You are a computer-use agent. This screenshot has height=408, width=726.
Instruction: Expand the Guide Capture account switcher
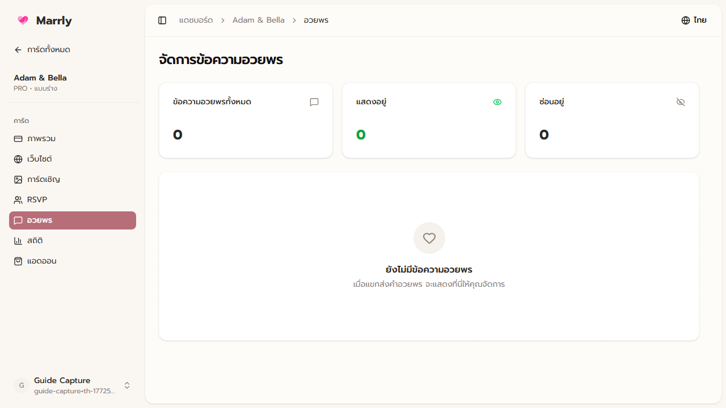point(127,385)
